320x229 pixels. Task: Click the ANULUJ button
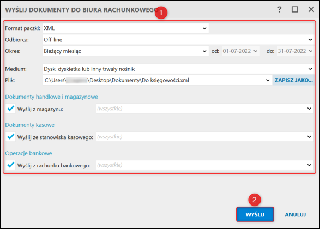[295, 214]
